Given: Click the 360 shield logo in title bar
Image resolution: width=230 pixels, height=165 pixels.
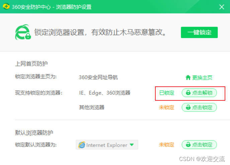Looking at the screenshot, I should coord(6,6).
